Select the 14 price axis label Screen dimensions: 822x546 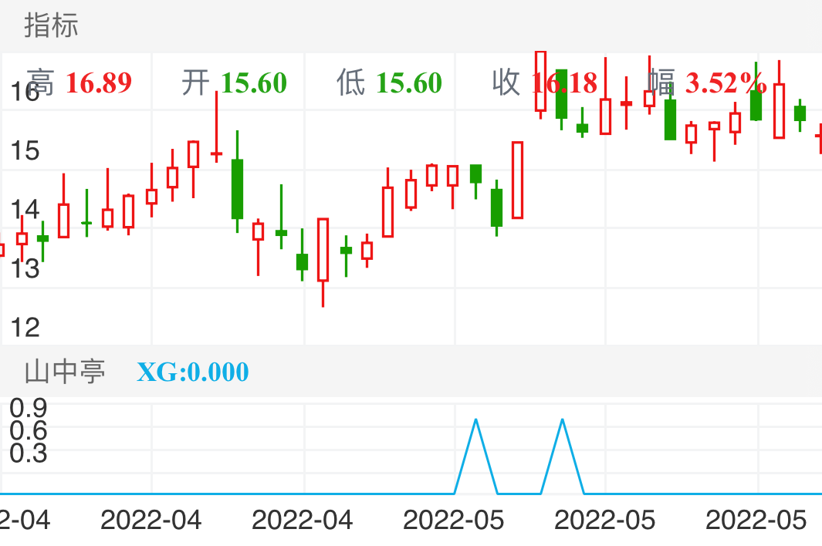[25, 210]
